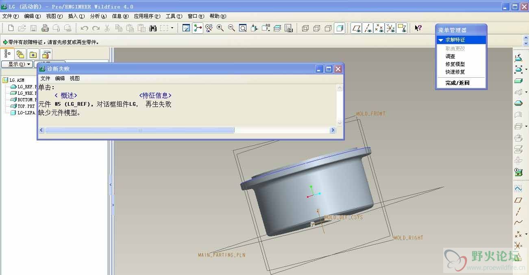529x275 pixels.
Task: Click the Create Workpiece block icon
Action: (518, 81)
